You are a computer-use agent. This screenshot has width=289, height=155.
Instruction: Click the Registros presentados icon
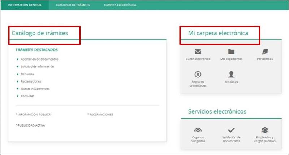point(198,75)
